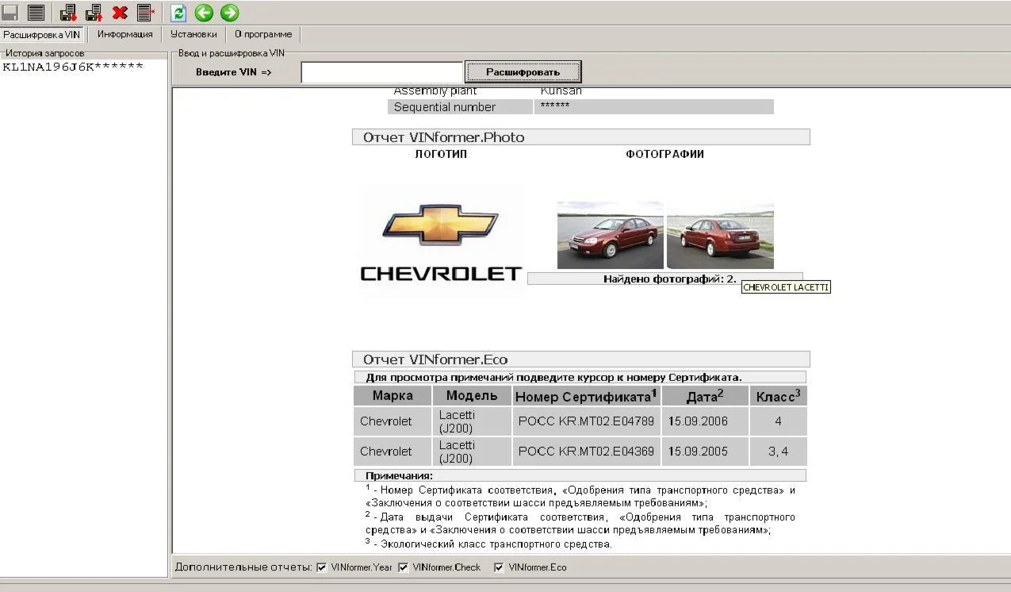Click the refresh page icon
Viewport: 1011px width, 592px height.
click(x=178, y=13)
